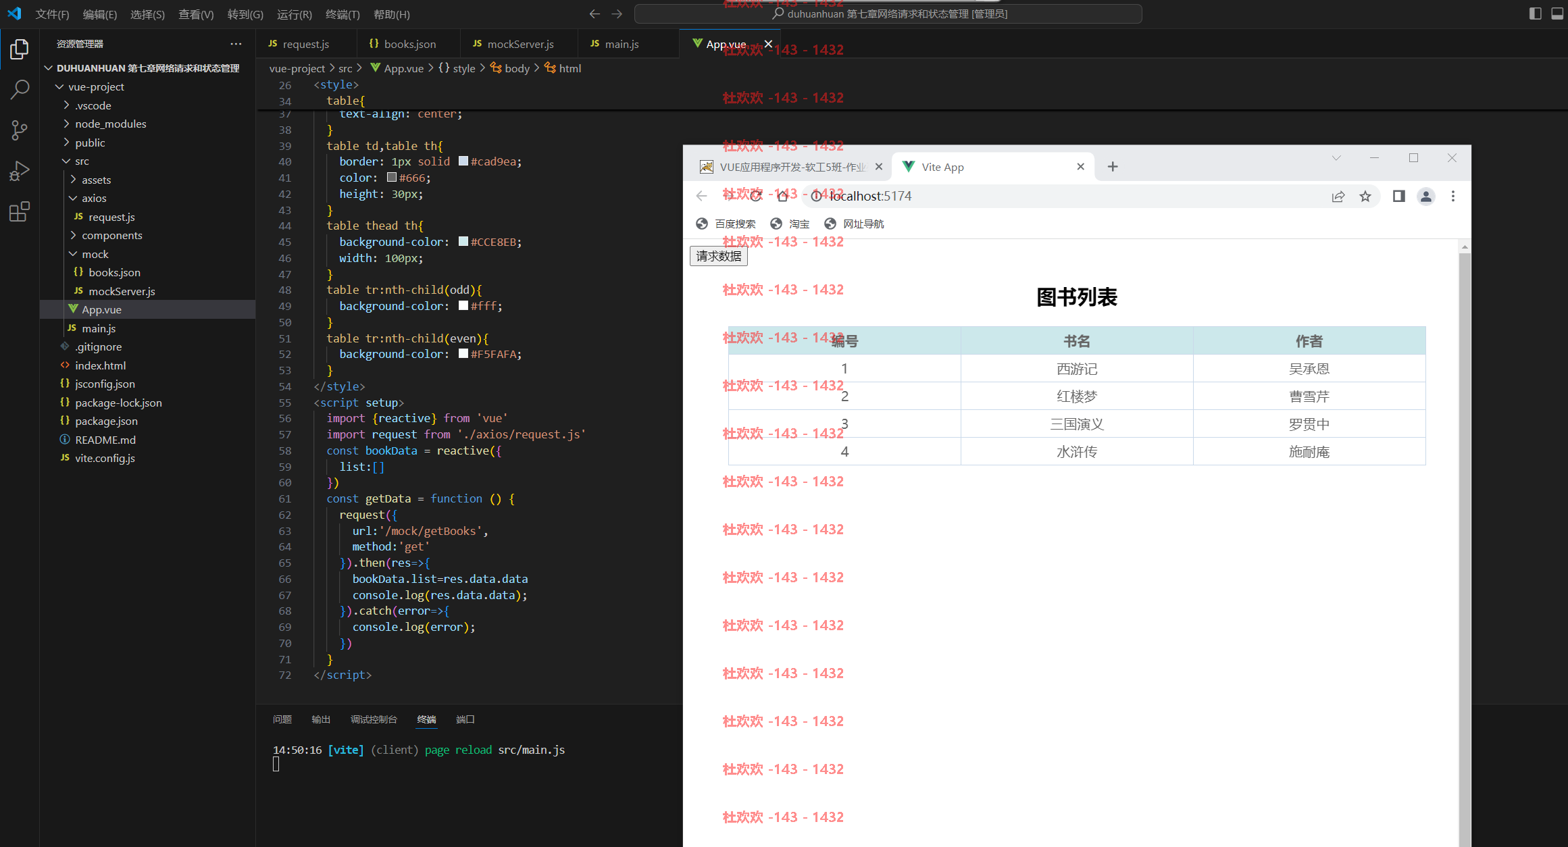Image resolution: width=1568 pixels, height=847 pixels.
Task: Expand the node_modules folder
Action: click(66, 124)
